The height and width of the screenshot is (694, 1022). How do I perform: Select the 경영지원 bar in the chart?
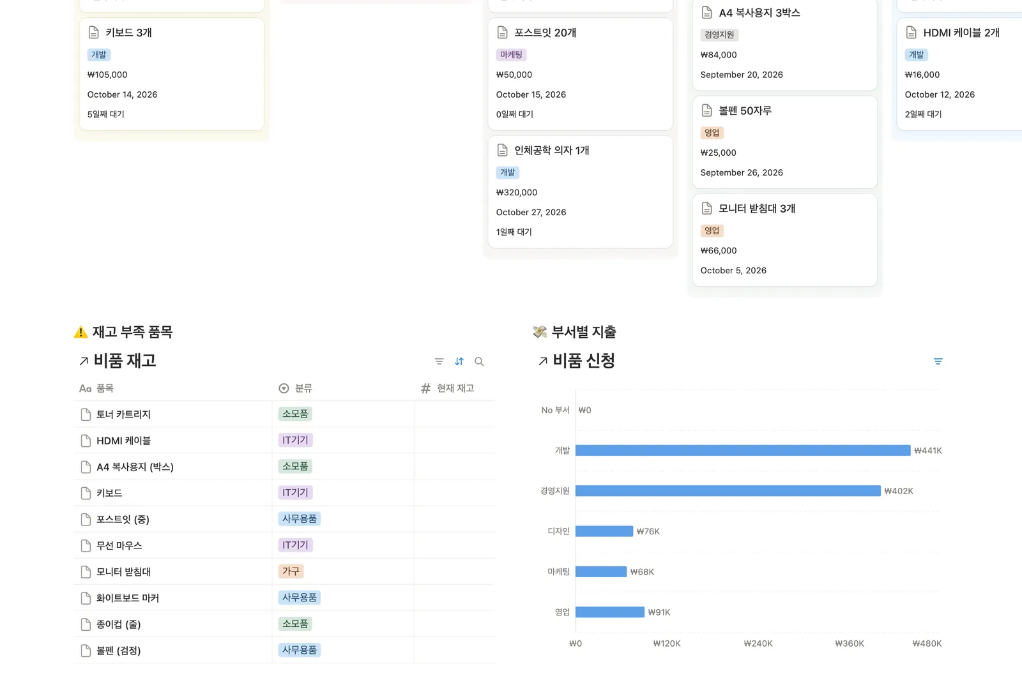[728, 491]
